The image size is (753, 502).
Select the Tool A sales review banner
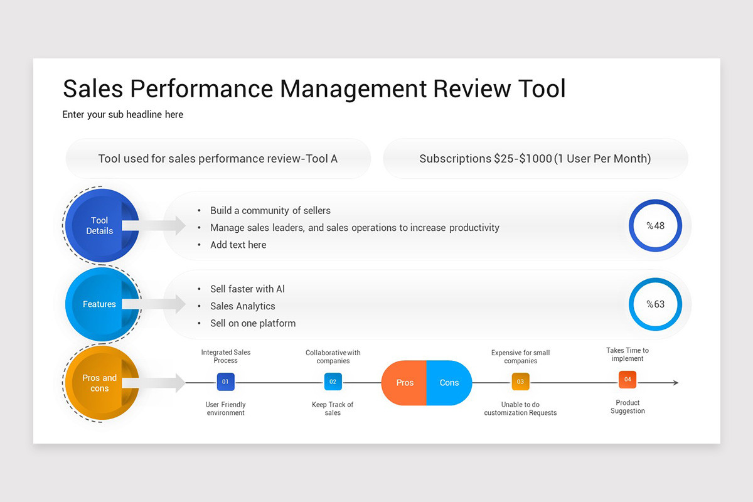(x=218, y=159)
